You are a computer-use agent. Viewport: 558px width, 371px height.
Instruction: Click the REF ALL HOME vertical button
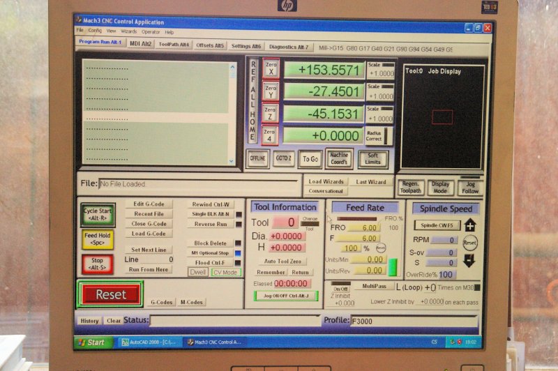[x=252, y=100]
